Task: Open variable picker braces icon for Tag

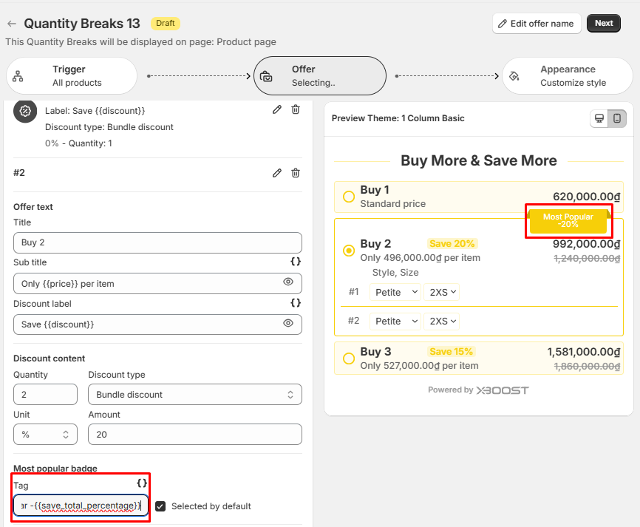Action: (x=143, y=483)
